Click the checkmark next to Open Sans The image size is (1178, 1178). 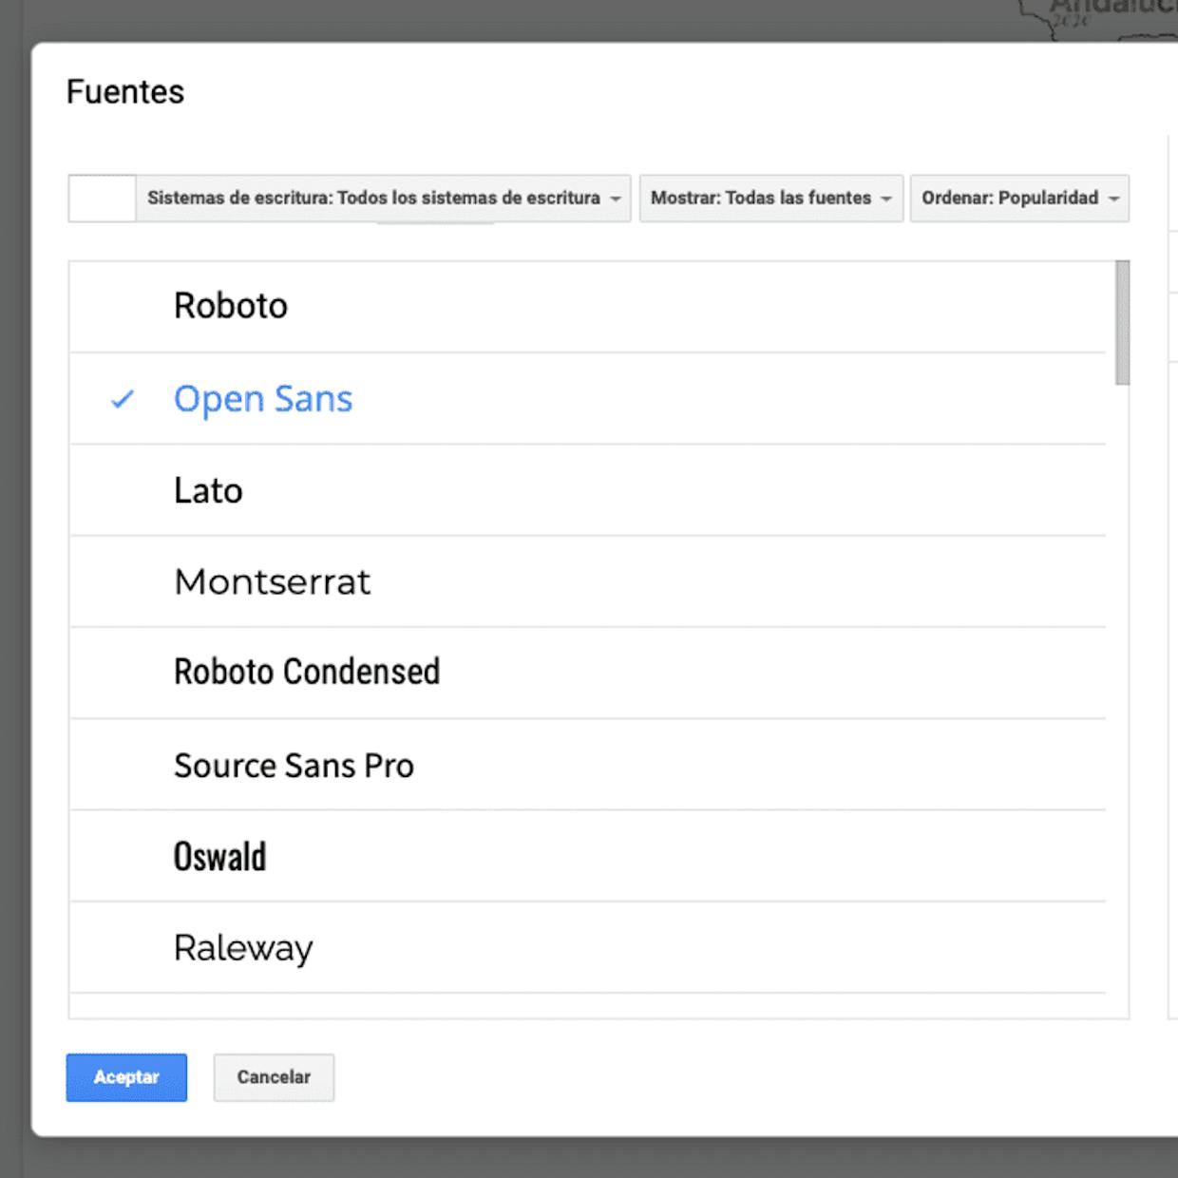tap(123, 400)
